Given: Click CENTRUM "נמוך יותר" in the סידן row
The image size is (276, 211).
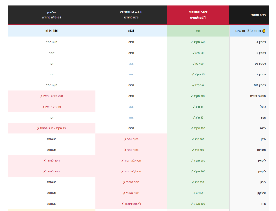Looking at the screenshot, I should [x=131, y=139].
